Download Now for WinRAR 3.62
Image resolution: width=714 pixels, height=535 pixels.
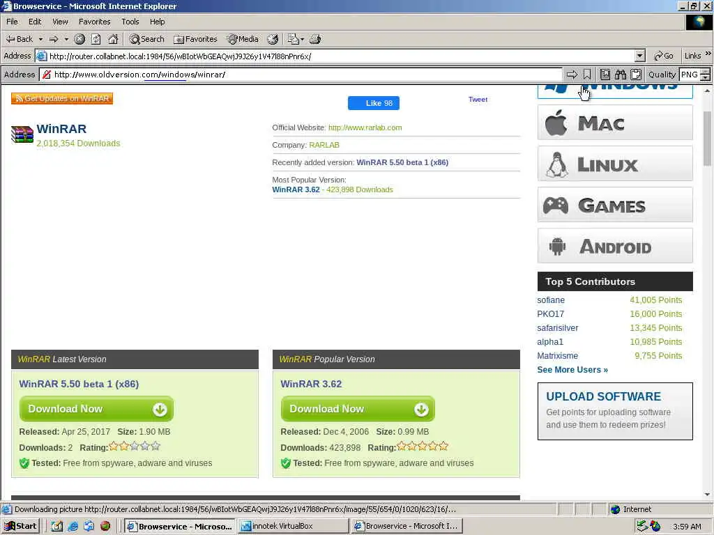coord(358,409)
